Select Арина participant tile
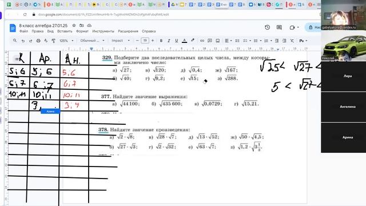Image resolution: width=366 pixels, height=206 pixels. pyautogui.click(x=343, y=137)
